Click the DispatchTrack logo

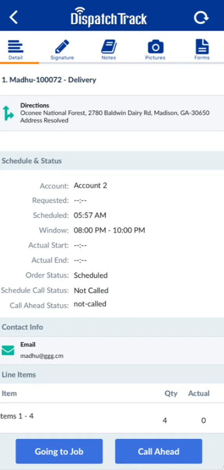[109, 16]
